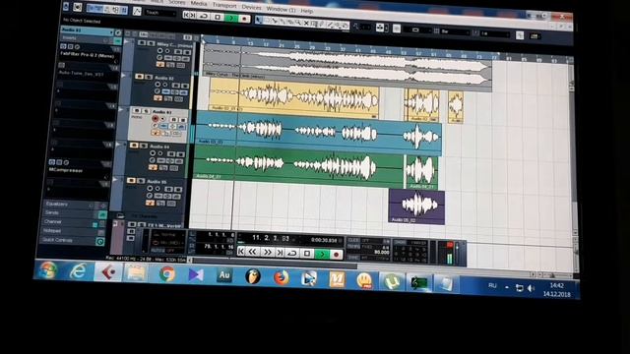Open the Scores menu
This screenshot has height=354, width=630.
pyautogui.click(x=177, y=2)
